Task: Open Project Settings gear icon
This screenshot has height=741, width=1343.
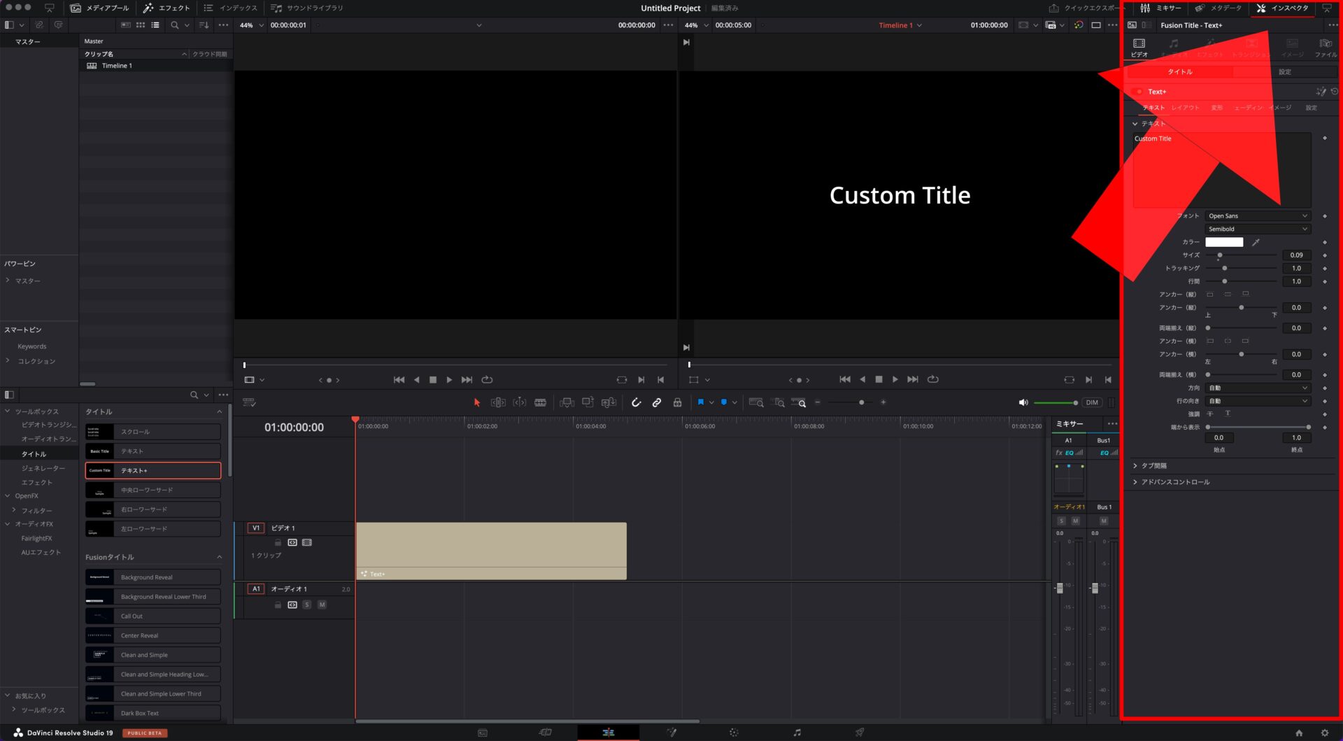Action: 1324,733
